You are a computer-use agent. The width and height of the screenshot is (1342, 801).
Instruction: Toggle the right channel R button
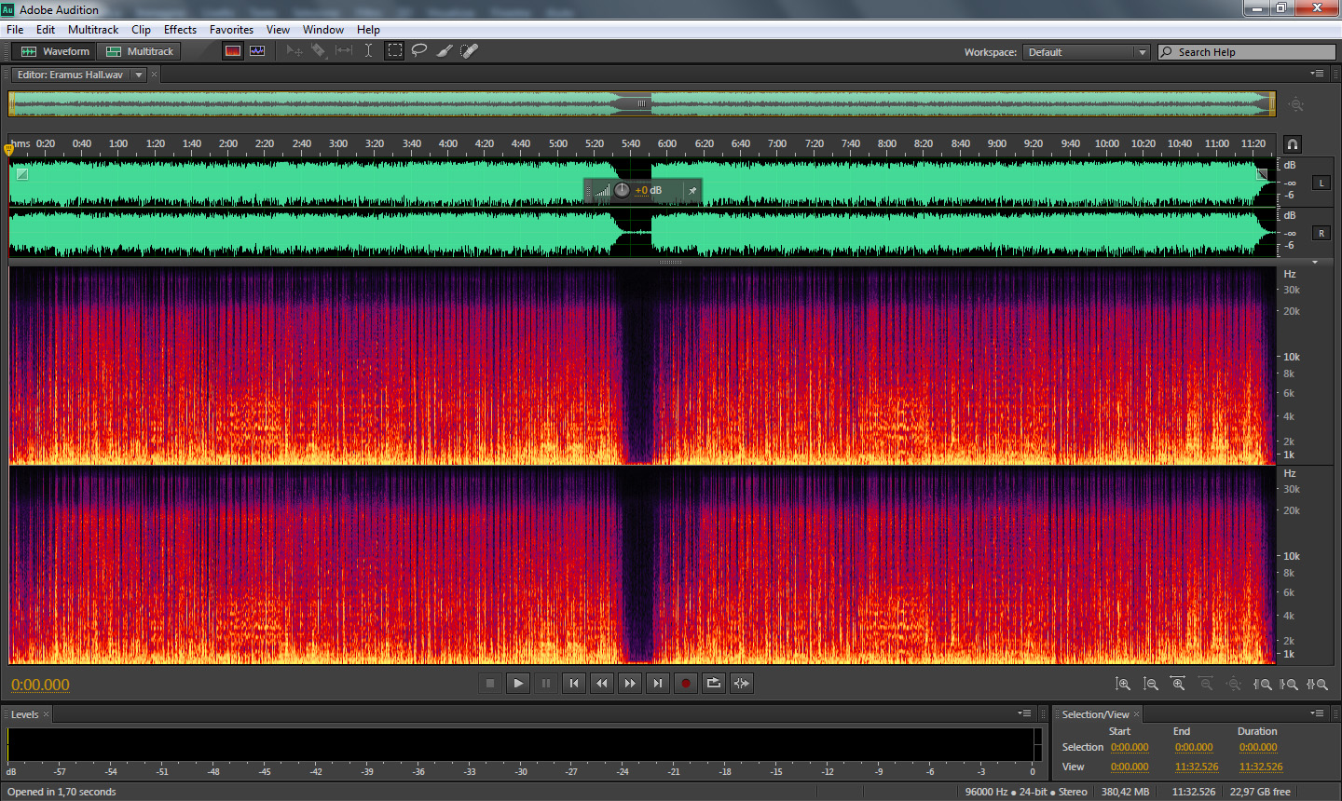coord(1321,233)
